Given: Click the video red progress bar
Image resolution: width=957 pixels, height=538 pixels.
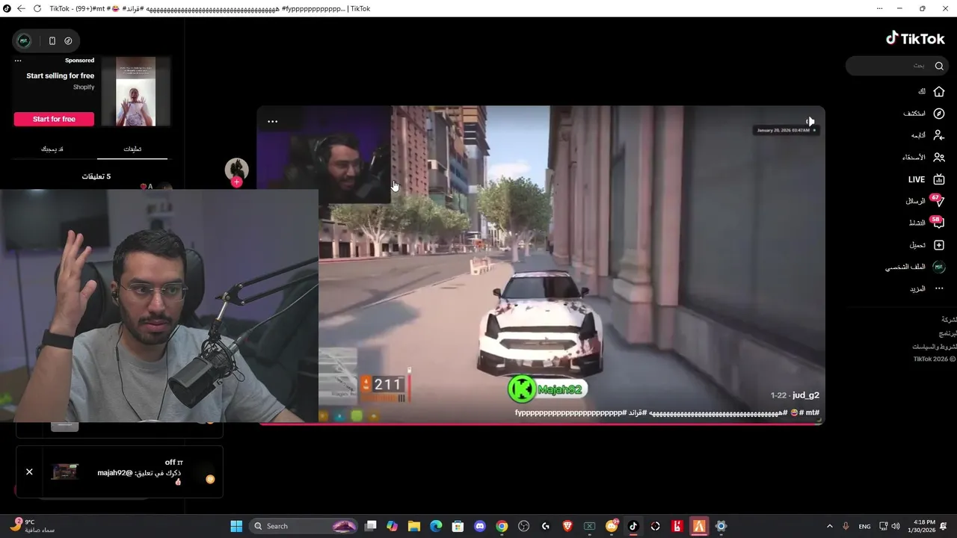Looking at the screenshot, I should 541,424.
